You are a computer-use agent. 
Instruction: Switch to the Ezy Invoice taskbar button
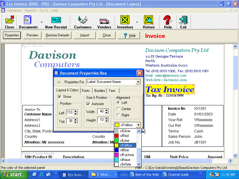tap(73, 175)
